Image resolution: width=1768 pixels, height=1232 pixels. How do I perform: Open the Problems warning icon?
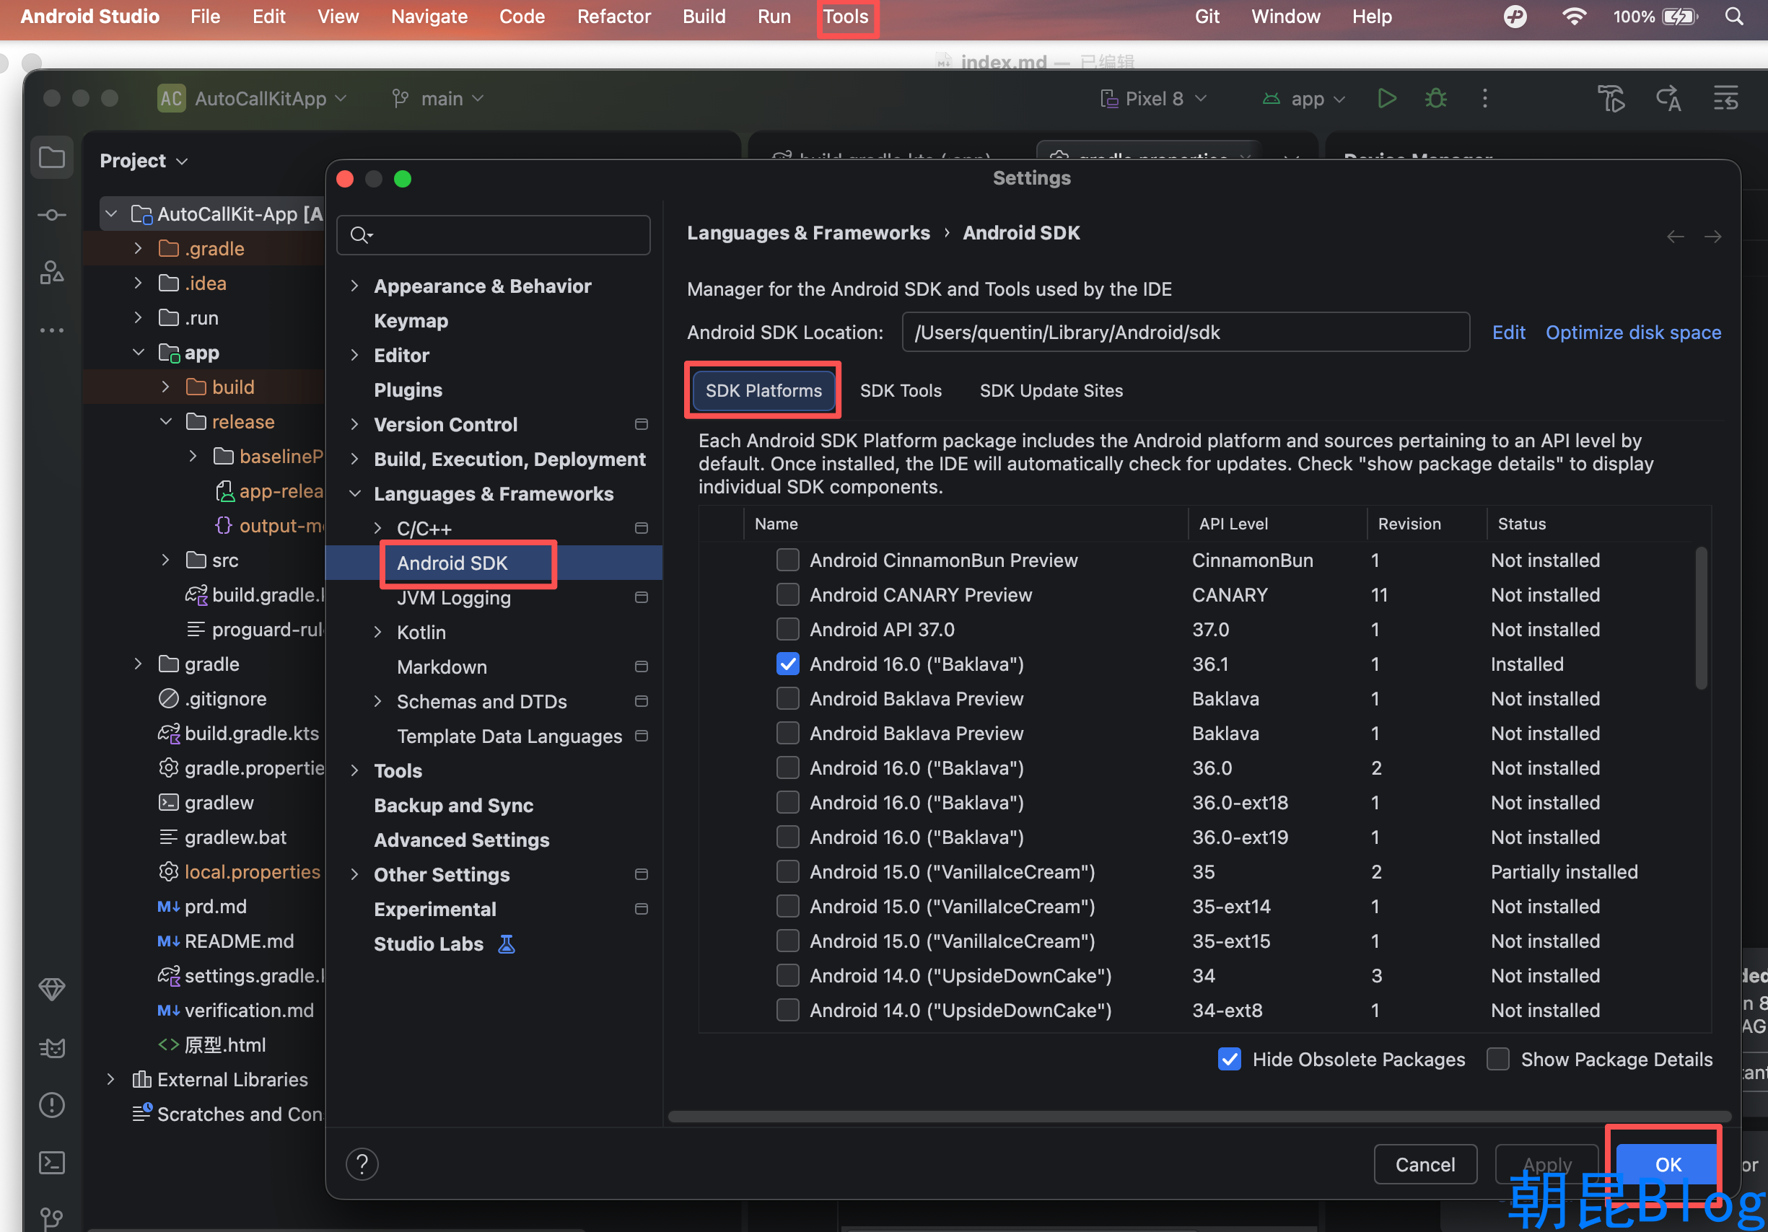[51, 1105]
